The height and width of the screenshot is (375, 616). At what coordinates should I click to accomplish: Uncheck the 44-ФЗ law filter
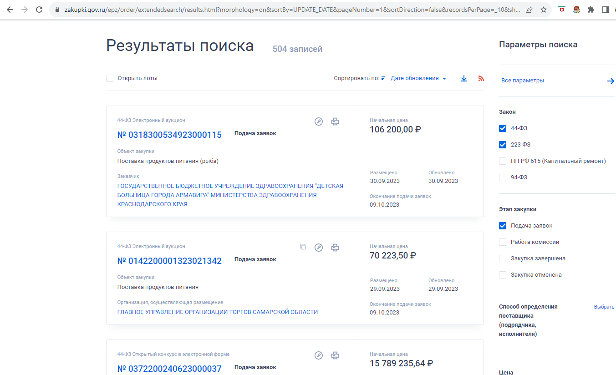(x=503, y=128)
